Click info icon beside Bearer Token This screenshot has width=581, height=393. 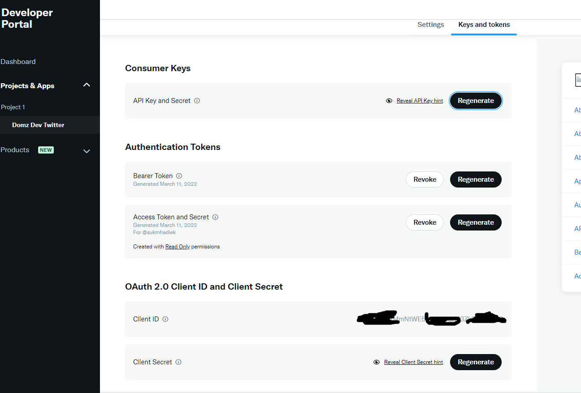click(x=179, y=176)
